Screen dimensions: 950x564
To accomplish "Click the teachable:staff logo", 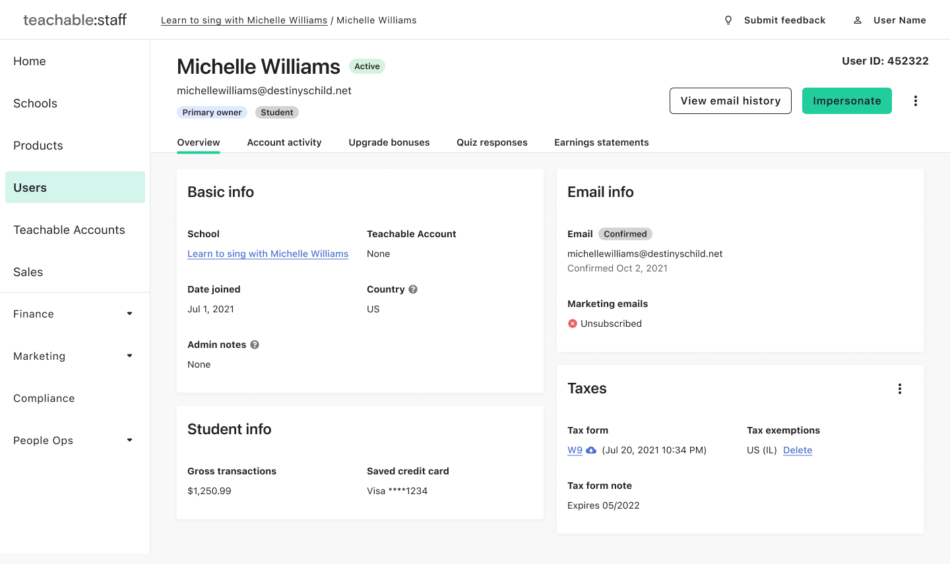I will tap(75, 20).
